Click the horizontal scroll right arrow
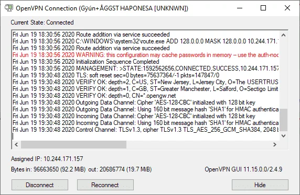This screenshot has width=300, height=195. tap(275, 145)
